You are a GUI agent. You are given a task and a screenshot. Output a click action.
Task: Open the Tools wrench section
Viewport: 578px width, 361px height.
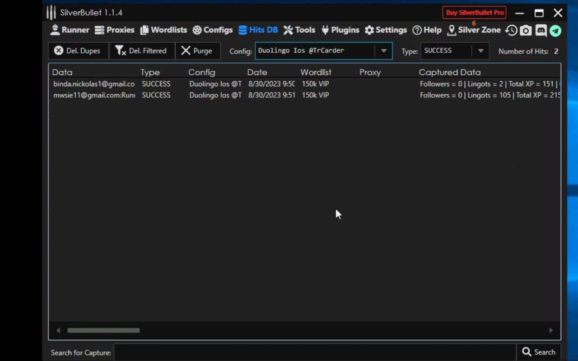[x=299, y=30]
